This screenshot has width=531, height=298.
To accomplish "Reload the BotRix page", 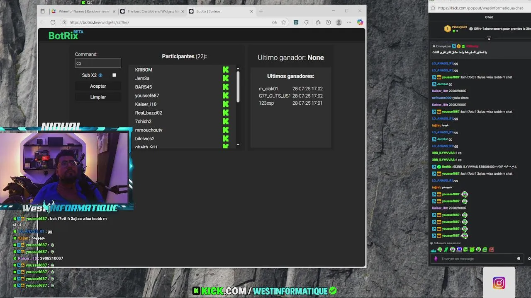I will [x=53, y=22].
